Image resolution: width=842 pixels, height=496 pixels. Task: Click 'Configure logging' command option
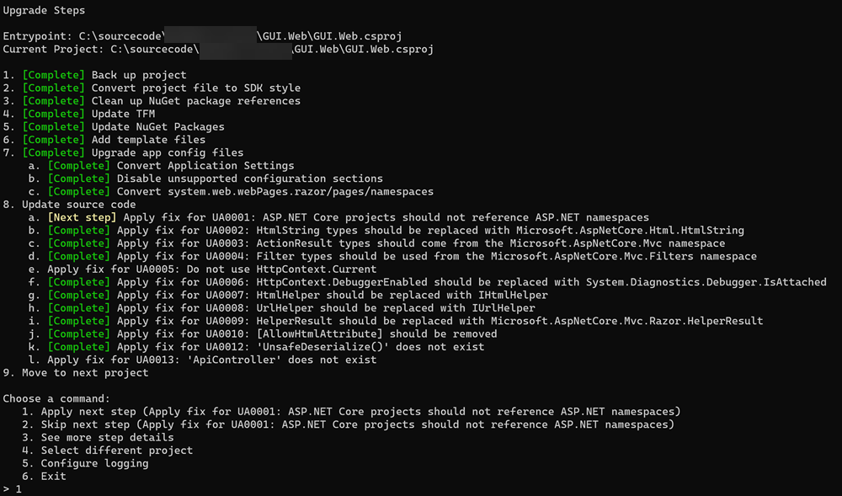(x=85, y=463)
